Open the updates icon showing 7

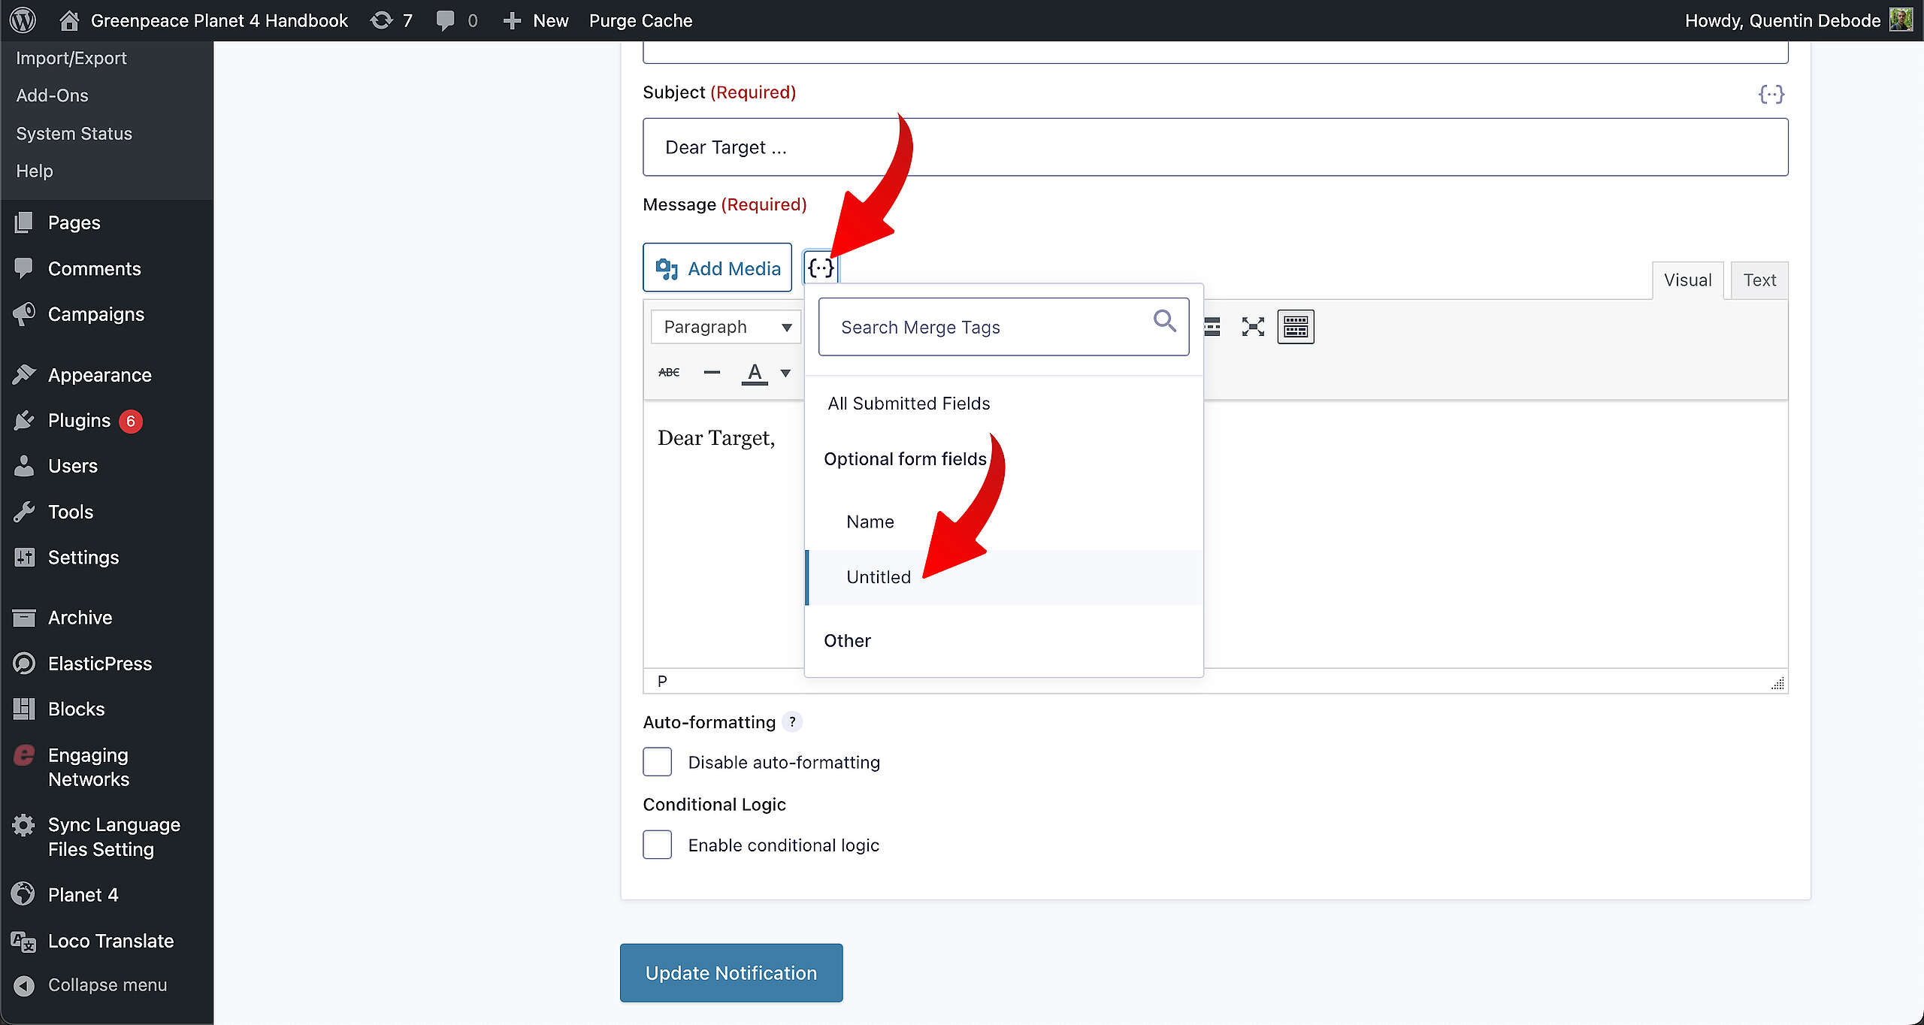[392, 20]
